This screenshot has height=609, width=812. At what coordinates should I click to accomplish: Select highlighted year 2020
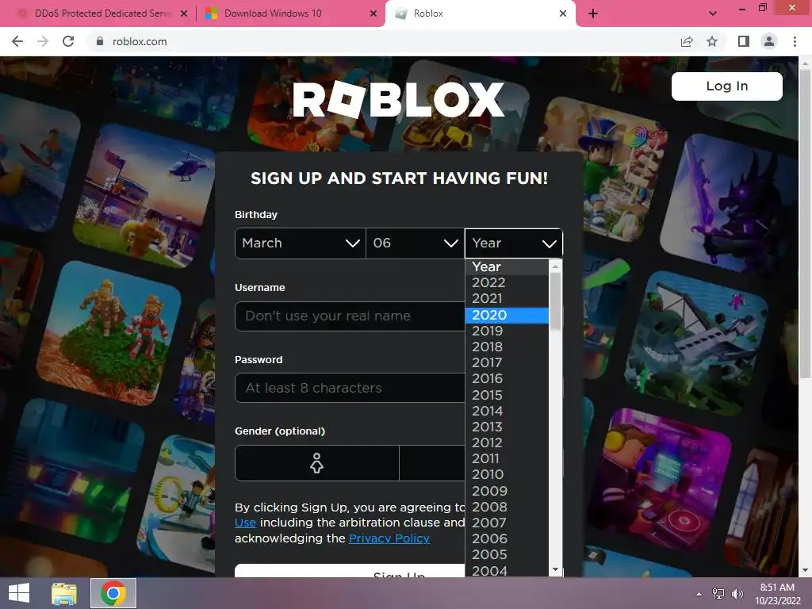point(507,315)
